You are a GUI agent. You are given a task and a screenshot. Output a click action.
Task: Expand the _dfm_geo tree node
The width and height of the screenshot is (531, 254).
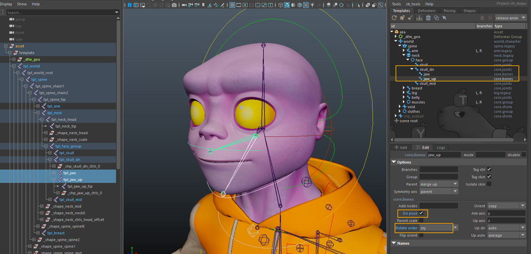click(x=396, y=37)
